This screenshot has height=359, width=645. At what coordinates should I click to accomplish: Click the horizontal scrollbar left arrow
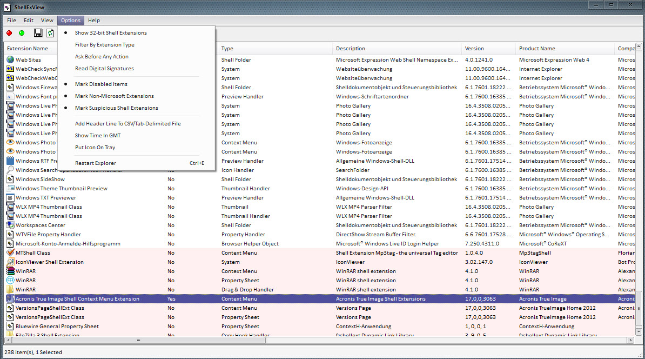click(8, 341)
